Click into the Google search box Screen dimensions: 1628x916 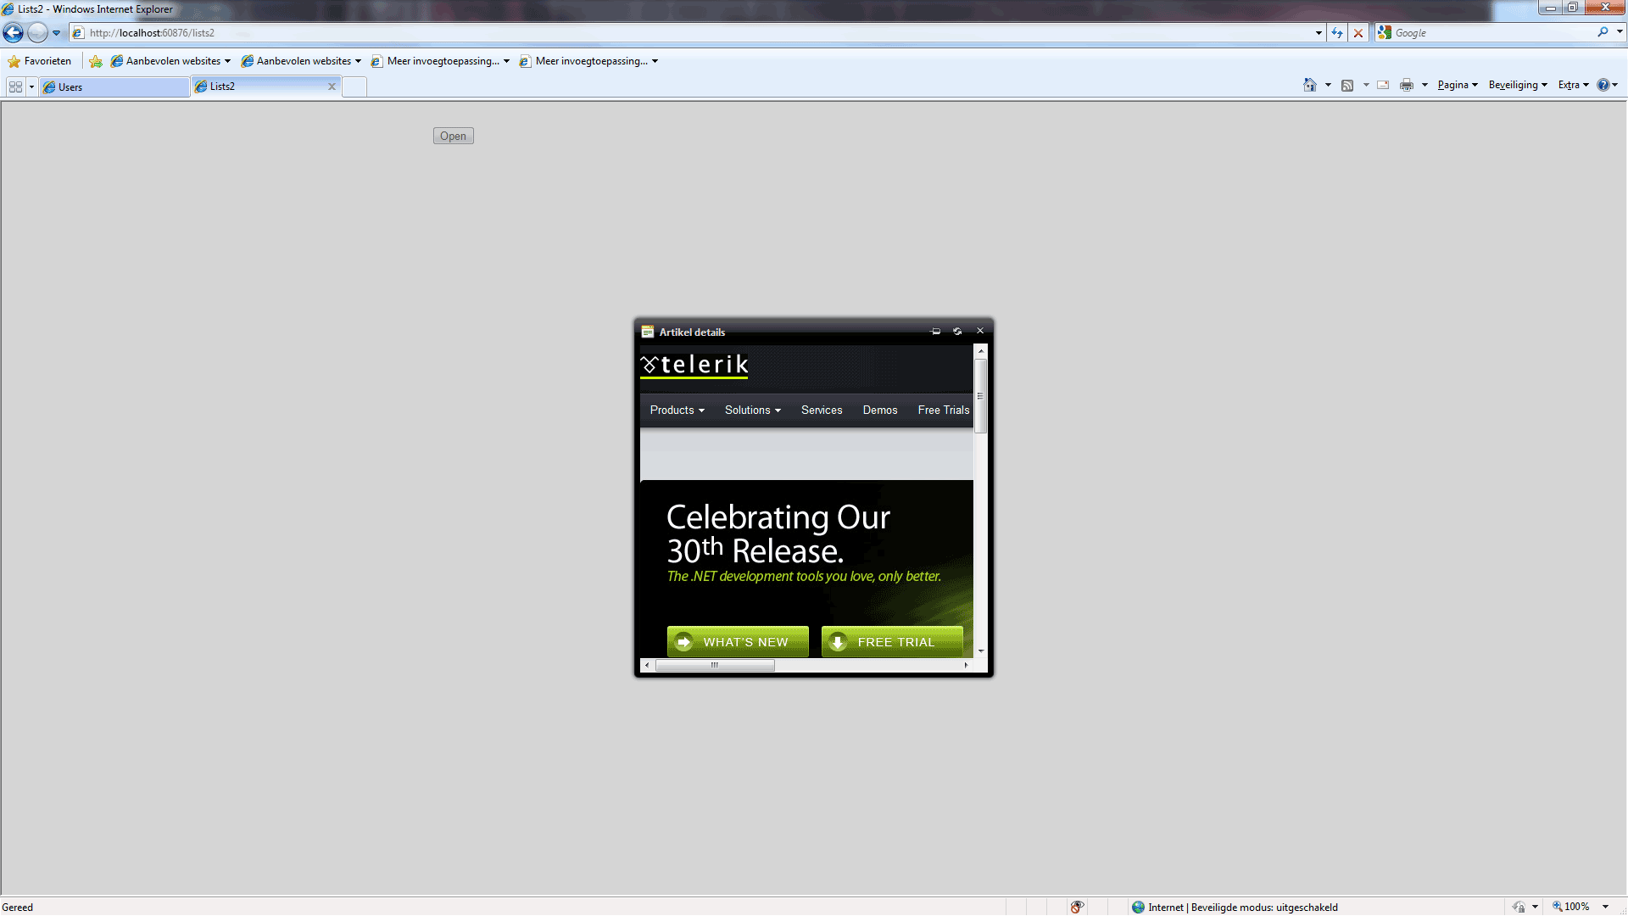(1492, 33)
